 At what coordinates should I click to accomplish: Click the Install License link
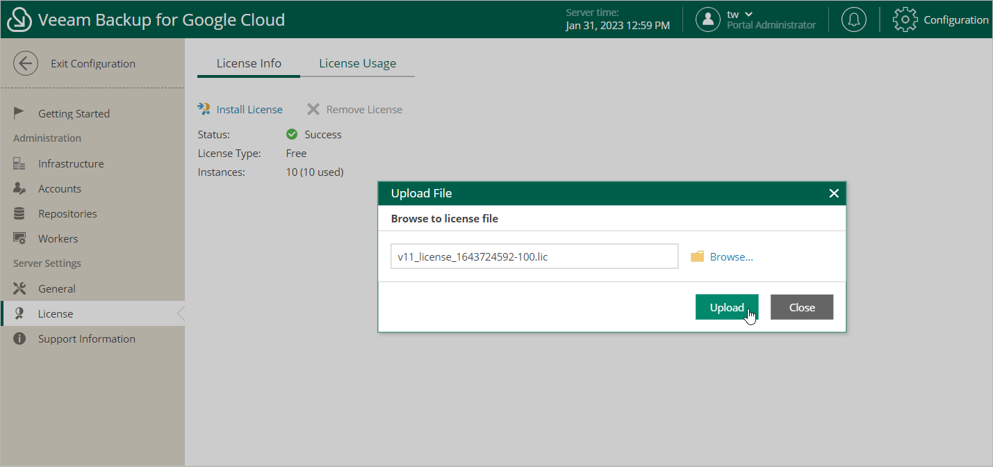(x=249, y=109)
